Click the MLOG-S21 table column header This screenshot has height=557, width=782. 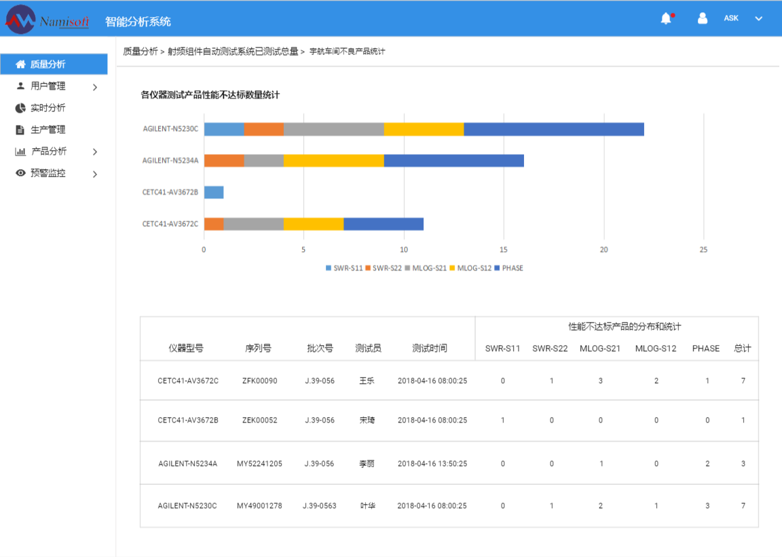pos(599,348)
